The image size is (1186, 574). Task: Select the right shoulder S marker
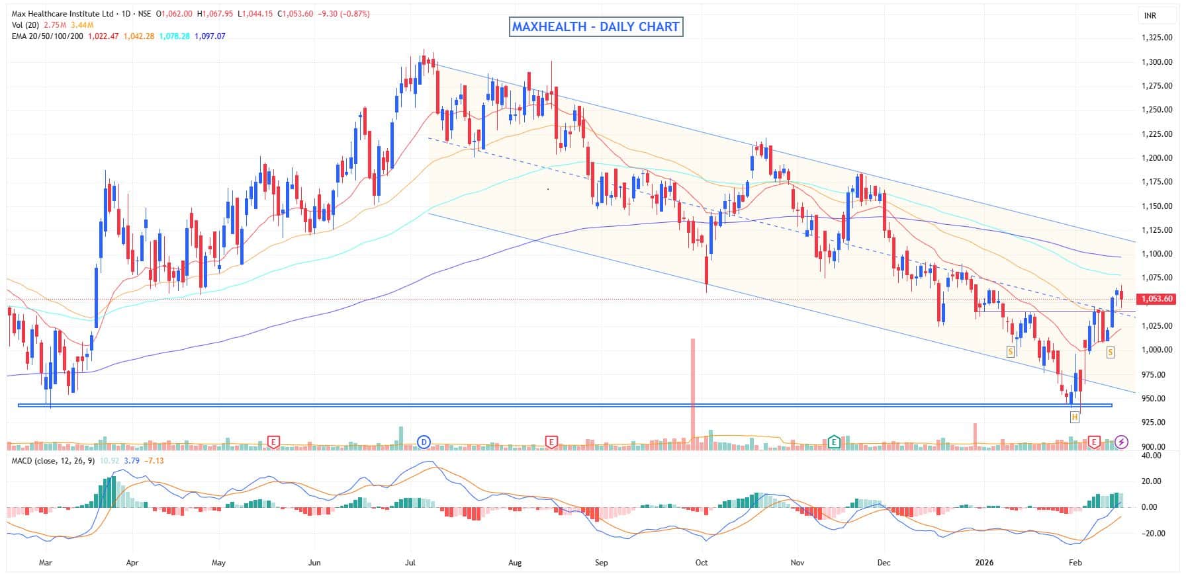pyautogui.click(x=1110, y=352)
